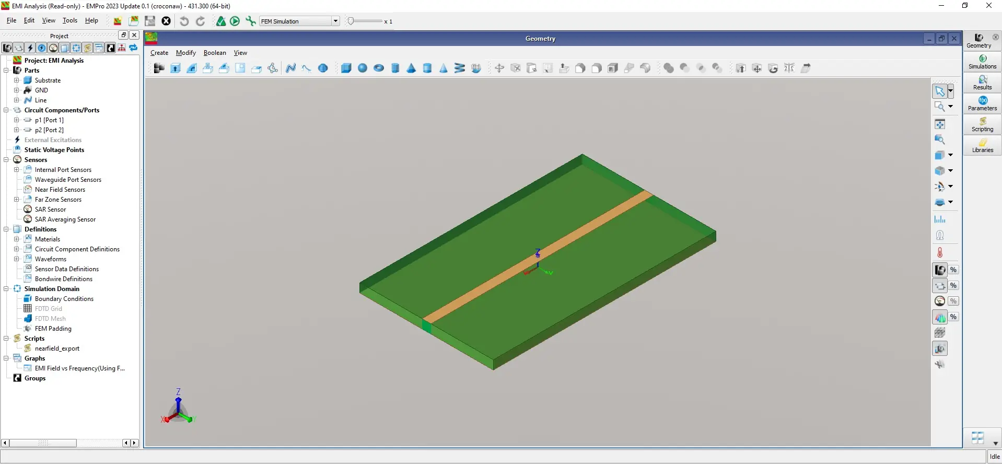
Task: Toggle sensor gauge visibility percent button
Action: (x=953, y=301)
